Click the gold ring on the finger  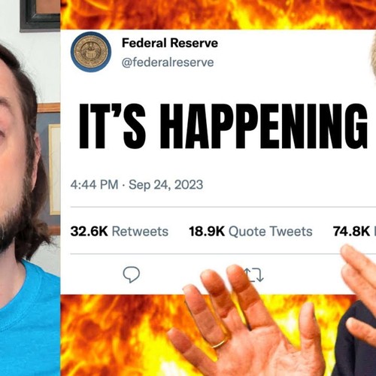click(x=219, y=344)
